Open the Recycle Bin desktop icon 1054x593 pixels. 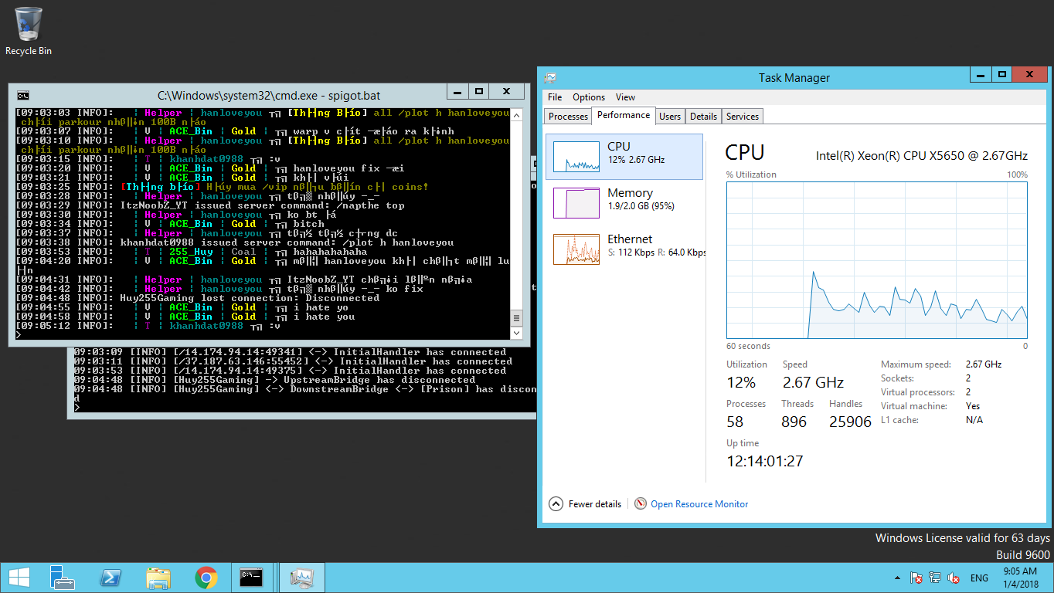click(29, 31)
